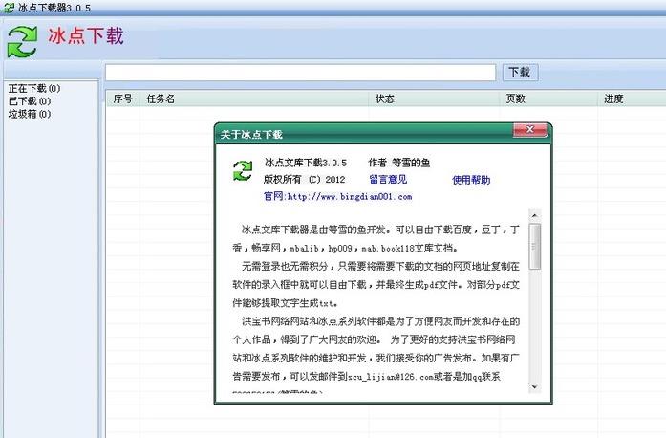Open the 使用帮助 link

pos(471,180)
